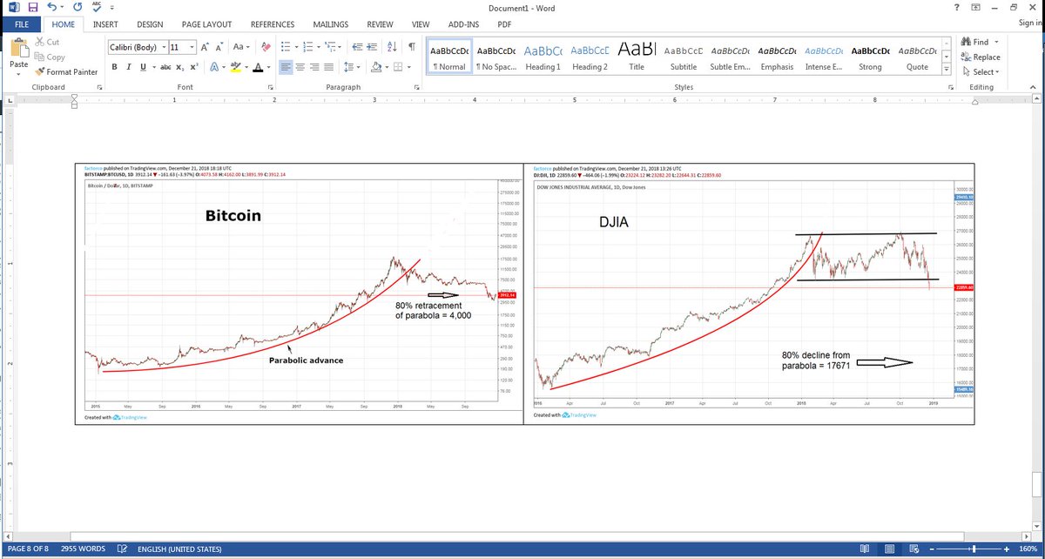The height and width of the screenshot is (559, 1045).
Task: Justify paragraph text
Action: (x=328, y=67)
